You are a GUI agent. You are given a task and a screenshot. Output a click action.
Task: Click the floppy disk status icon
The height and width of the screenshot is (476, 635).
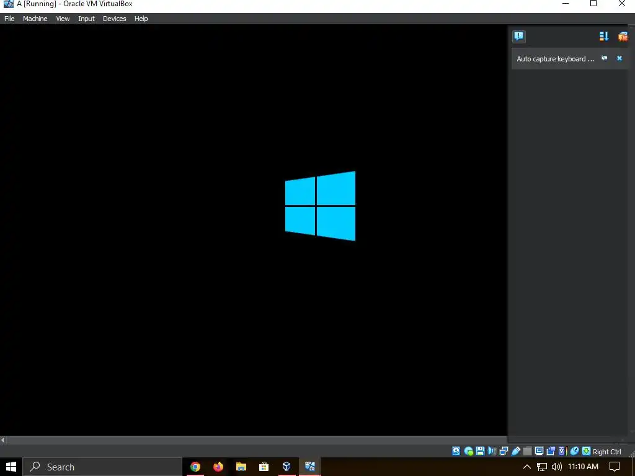pyautogui.click(x=481, y=451)
